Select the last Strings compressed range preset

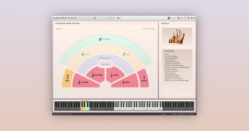176,81
